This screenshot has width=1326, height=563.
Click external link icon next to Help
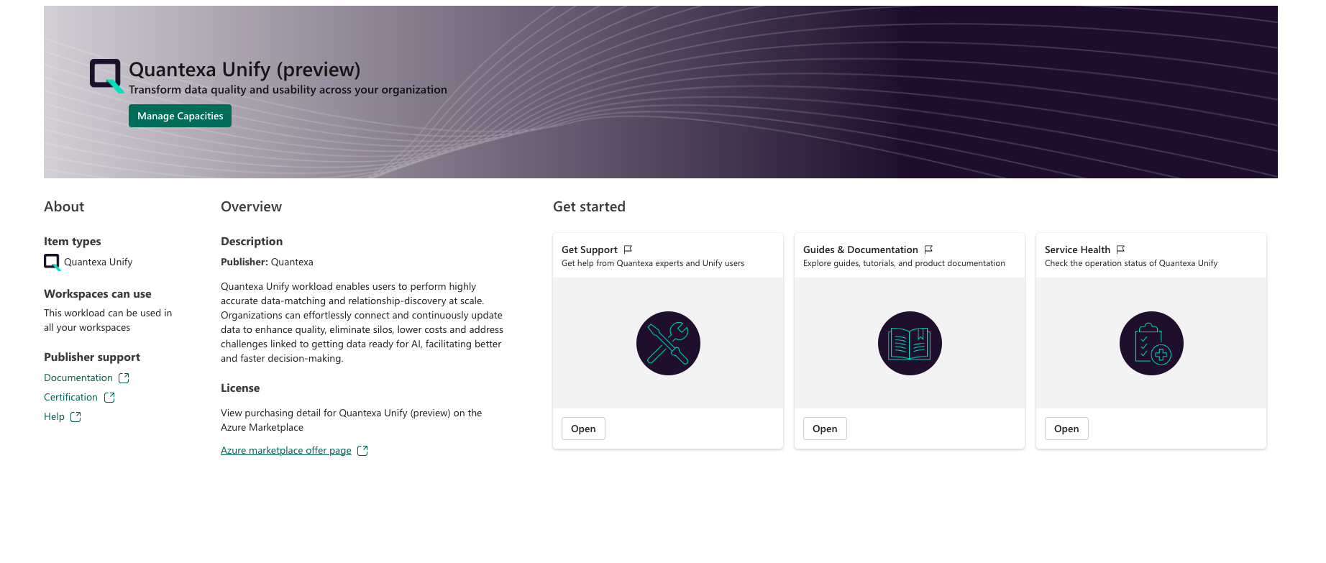tap(76, 416)
